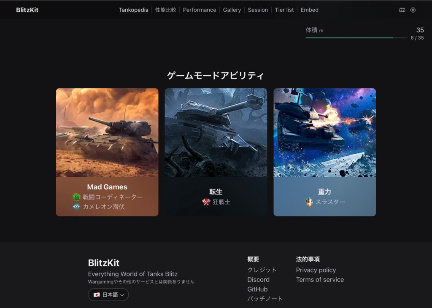Click the 6 / 35 rank value
The width and height of the screenshot is (432, 308).
click(417, 38)
